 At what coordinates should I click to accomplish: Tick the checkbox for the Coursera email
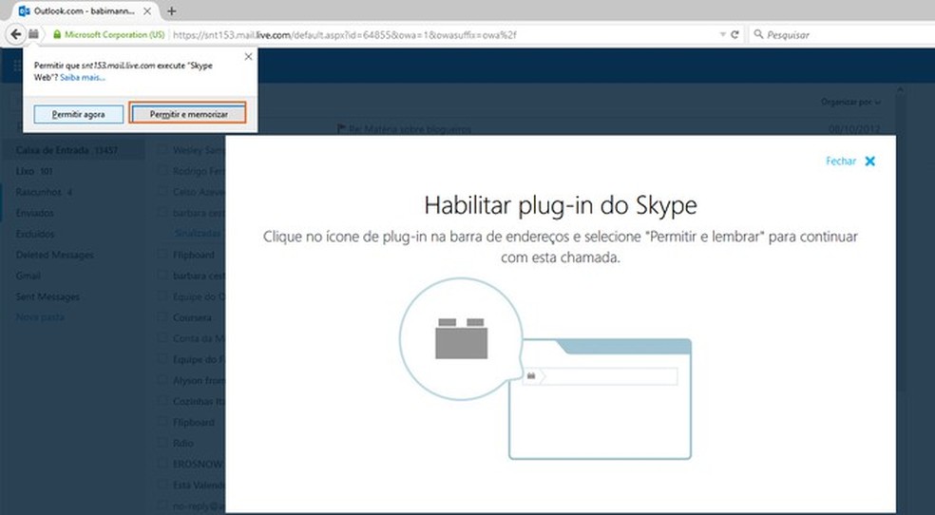coord(162,317)
